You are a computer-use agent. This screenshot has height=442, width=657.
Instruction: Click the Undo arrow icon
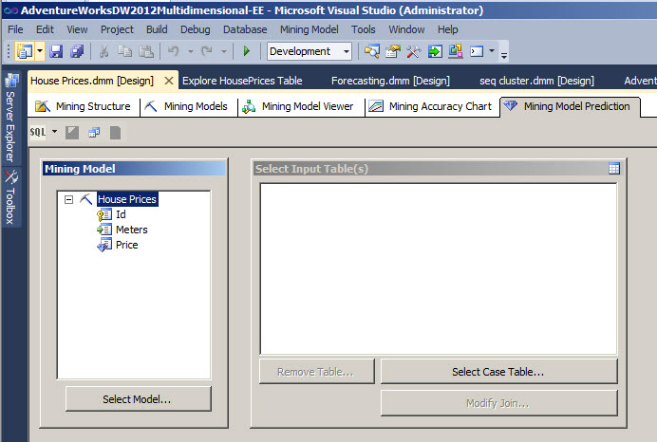click(174, 51)
